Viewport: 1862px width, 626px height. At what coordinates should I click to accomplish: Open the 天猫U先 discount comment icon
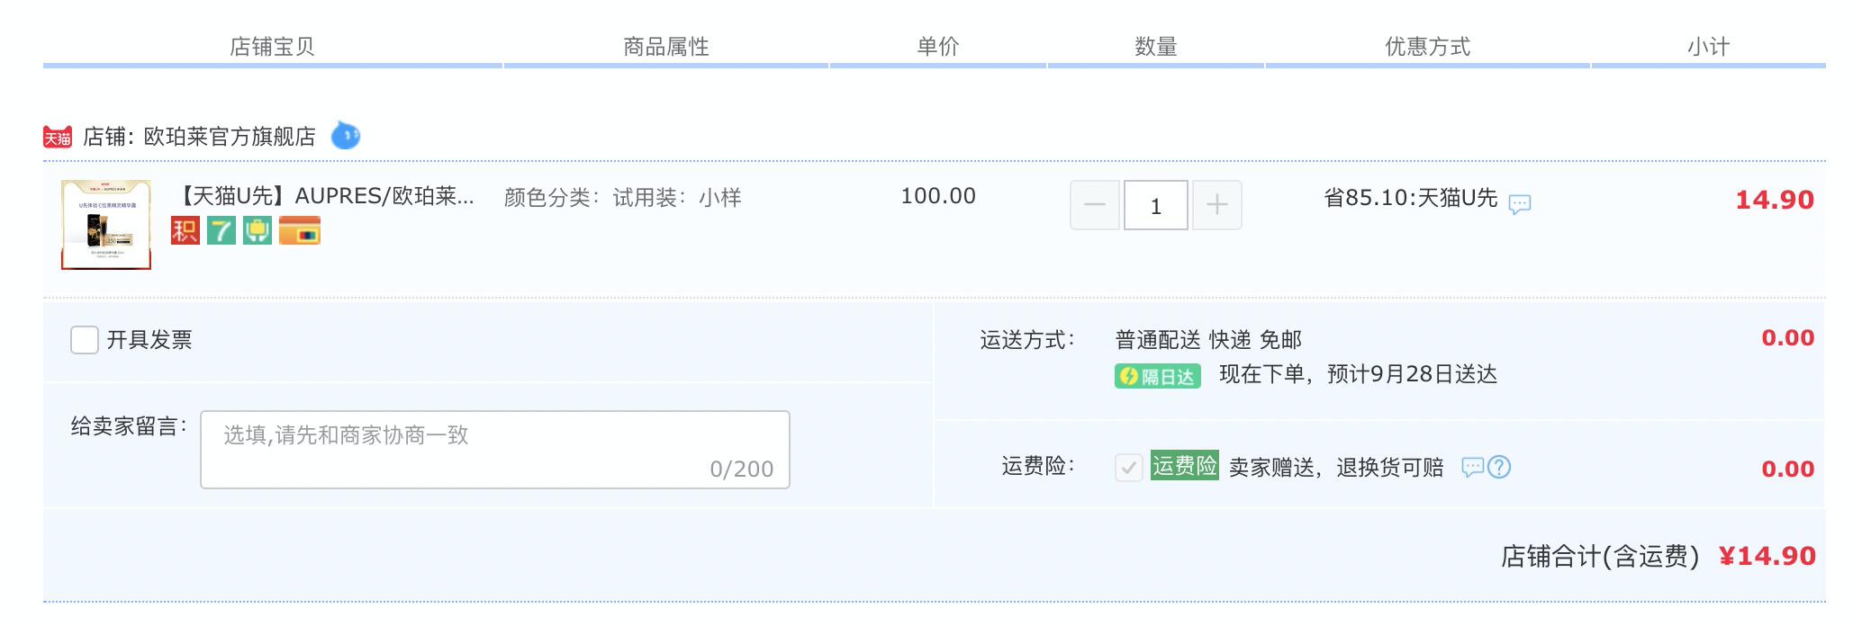1520,204
